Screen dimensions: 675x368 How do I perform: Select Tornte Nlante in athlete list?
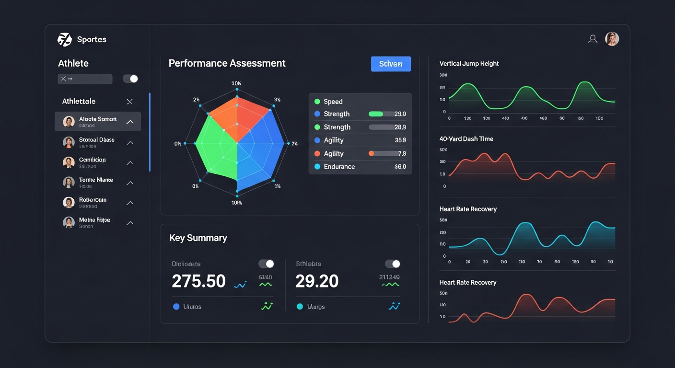[95, 180]
